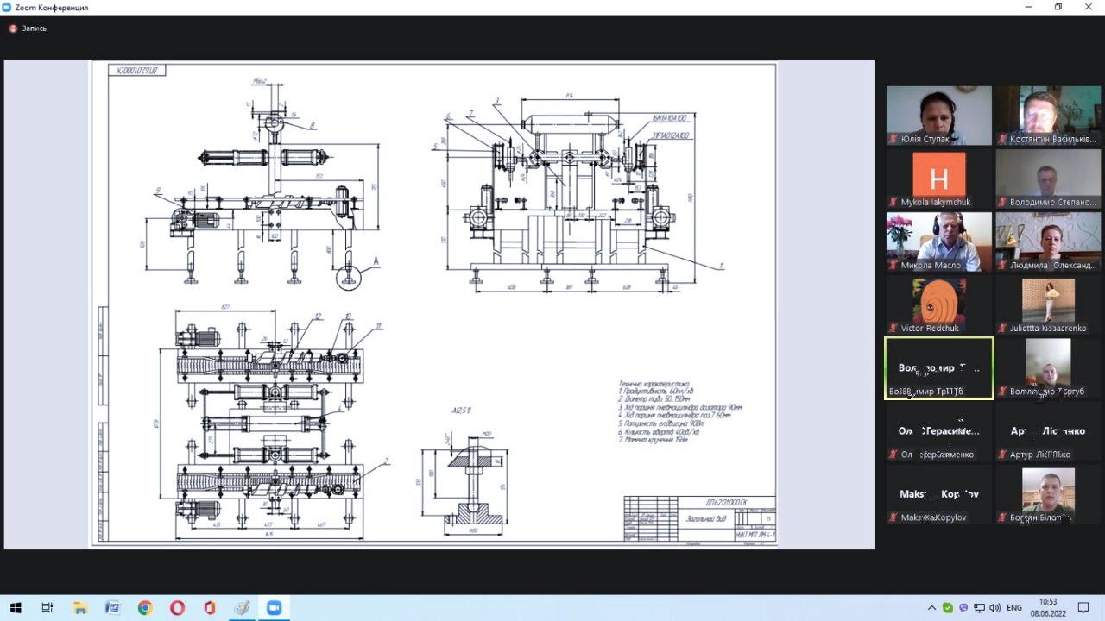The width and height of the screenshot is (1105, 621).
Task: Open the Windows notification center
Action: (1083, 608)
